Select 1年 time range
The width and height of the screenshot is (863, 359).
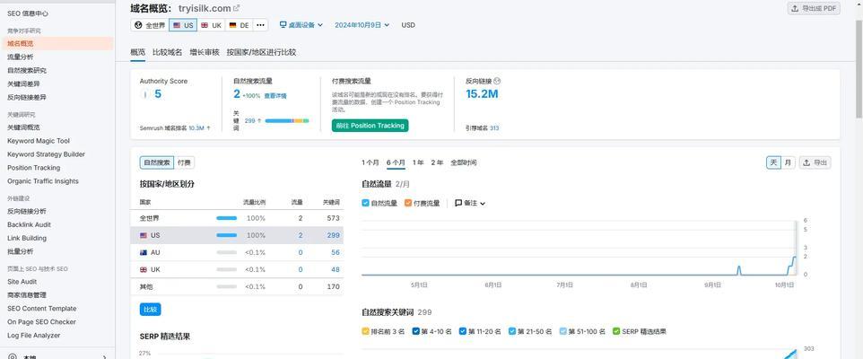click(x=418, y=162)
